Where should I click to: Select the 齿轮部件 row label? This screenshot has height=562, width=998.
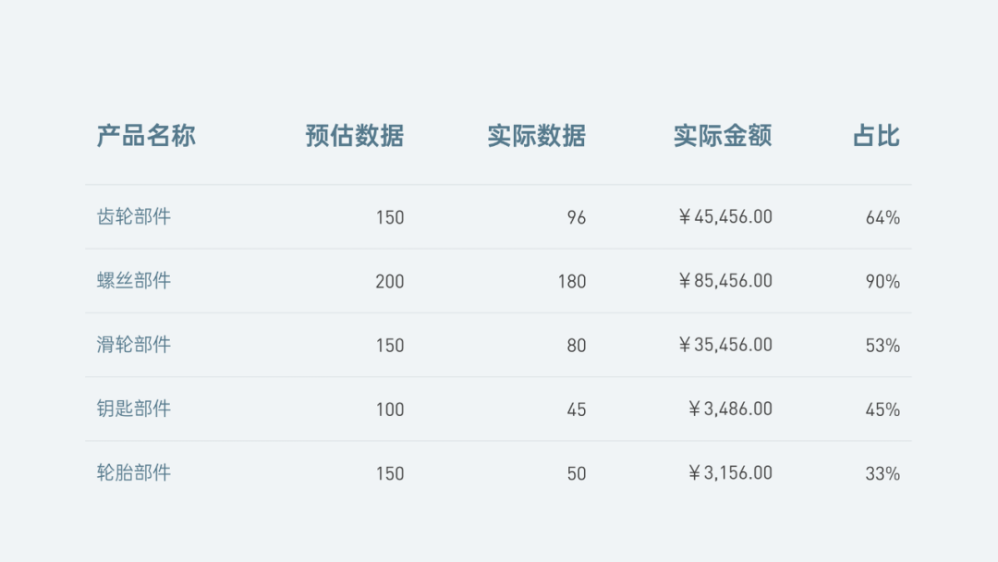pyautogui.click(x=134, y=217)
